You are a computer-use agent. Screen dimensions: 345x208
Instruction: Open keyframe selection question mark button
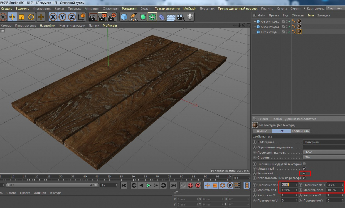[198, 185]
